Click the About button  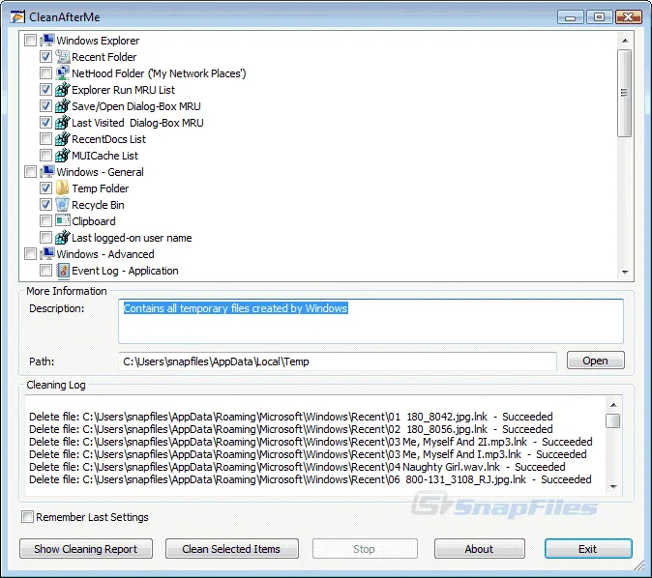coord(479,549)
